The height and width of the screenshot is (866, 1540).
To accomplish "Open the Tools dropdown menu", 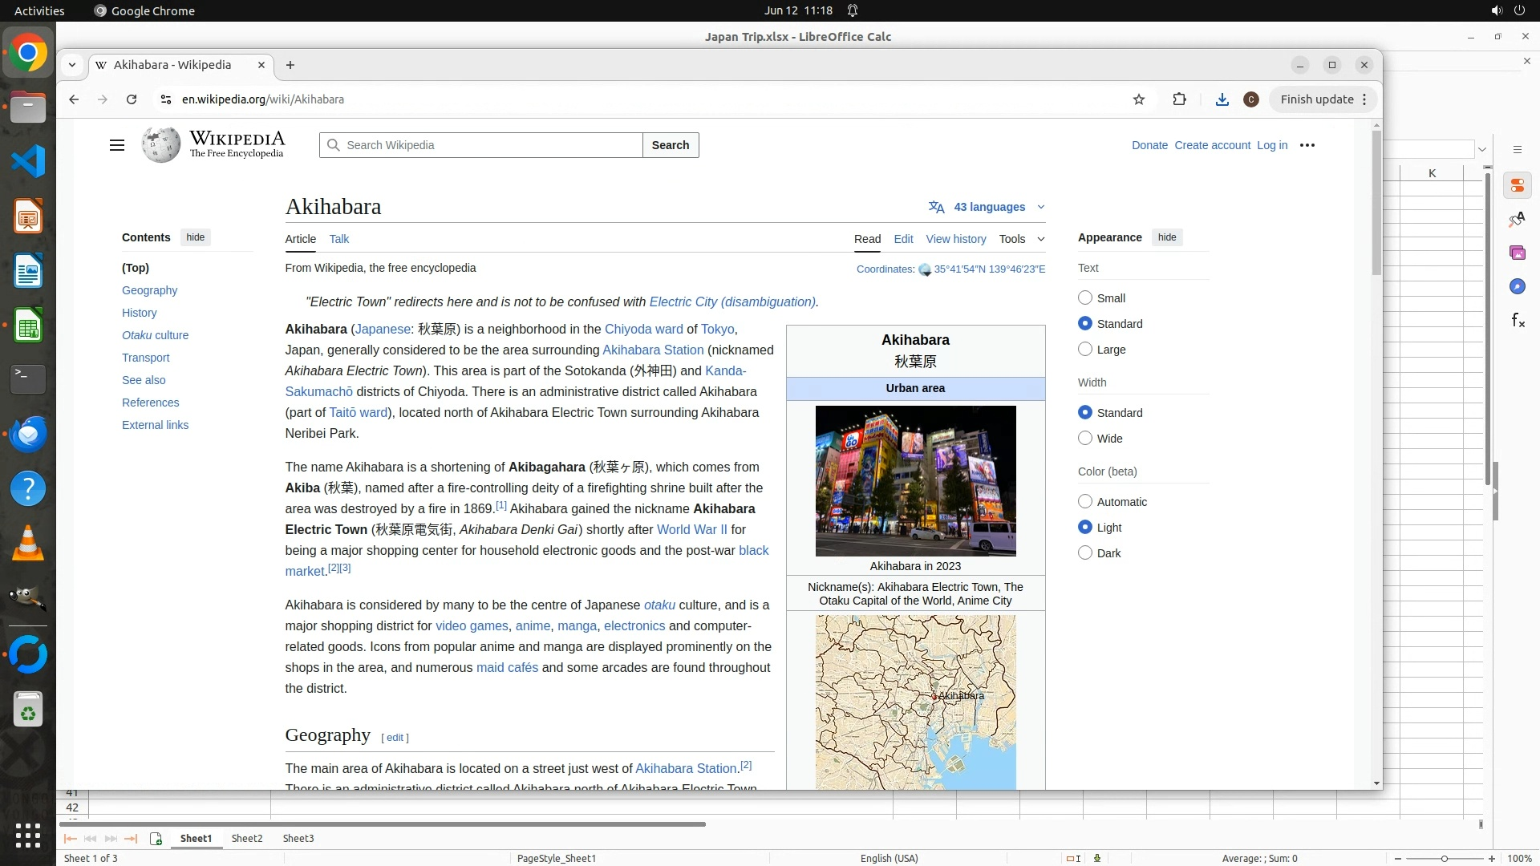I will click(x=1021, y=239).
